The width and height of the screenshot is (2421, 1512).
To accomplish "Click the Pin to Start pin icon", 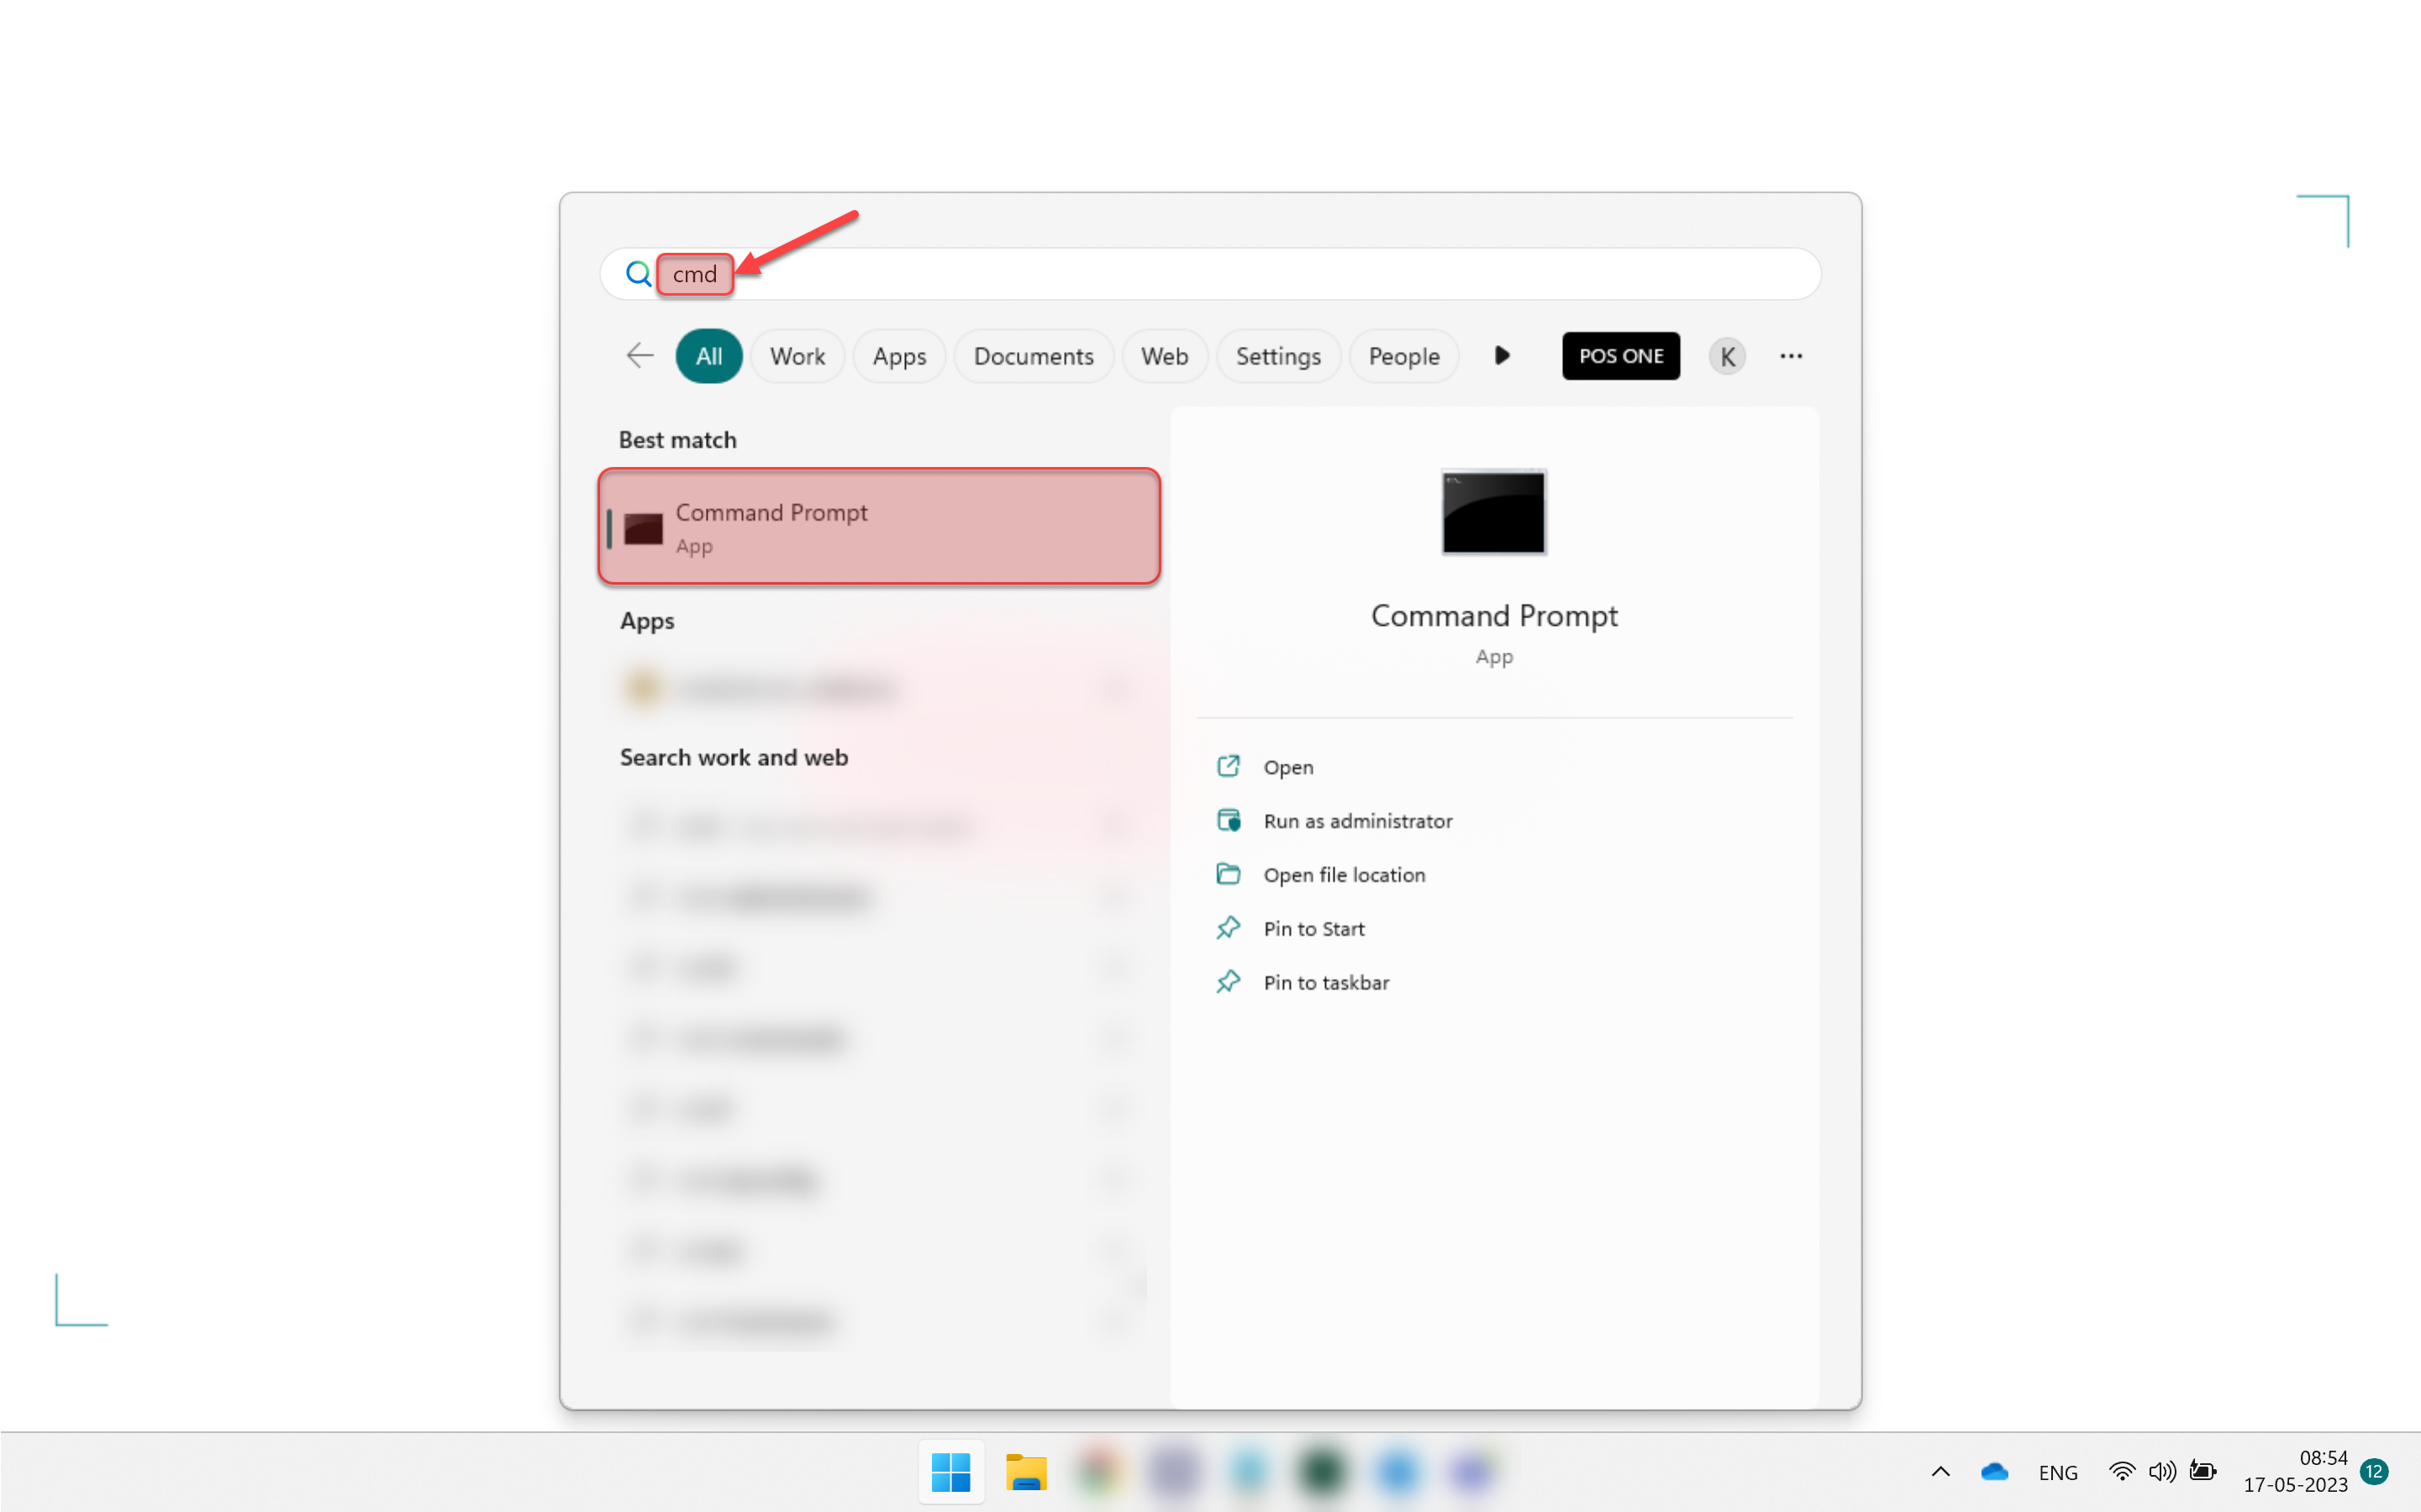I will point(1229,928).
